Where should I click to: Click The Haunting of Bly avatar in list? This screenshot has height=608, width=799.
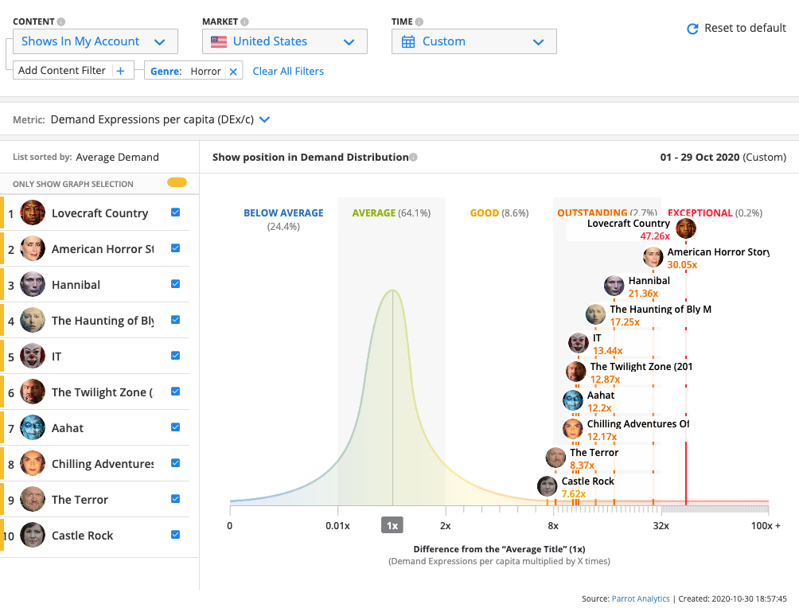(33, 320)
